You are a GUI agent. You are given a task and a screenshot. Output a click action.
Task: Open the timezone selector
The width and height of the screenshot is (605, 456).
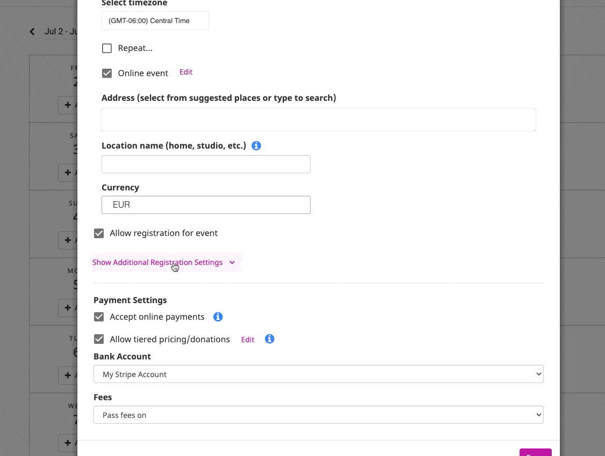pos(155,21)
